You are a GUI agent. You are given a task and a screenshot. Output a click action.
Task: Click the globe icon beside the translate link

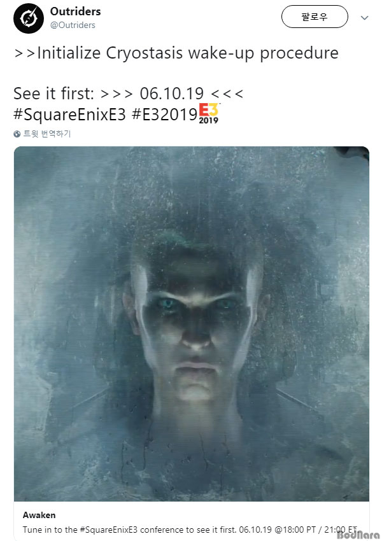(17, 134)
